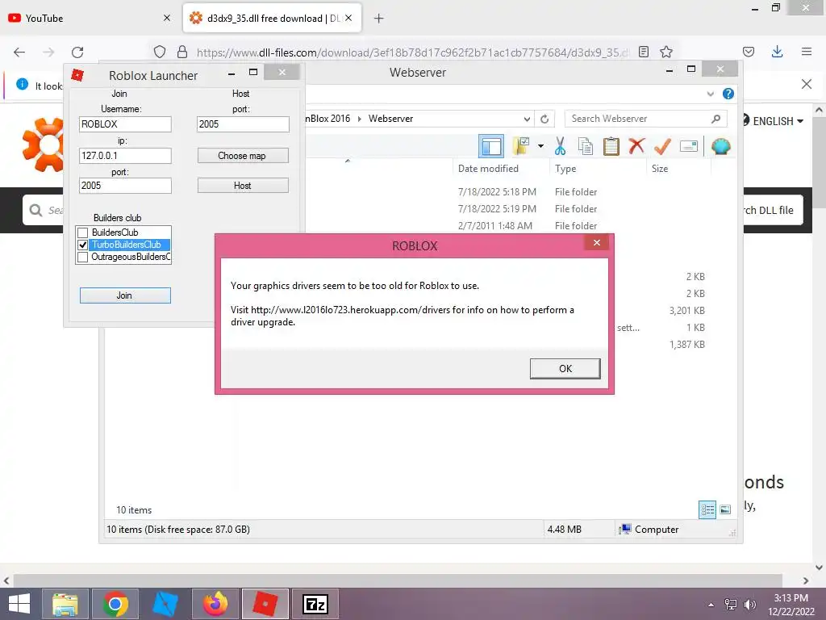The height and width of the screenshot is (620, 826).
Task: Bookmark this page with the star
Action: (x=666, y=52)
